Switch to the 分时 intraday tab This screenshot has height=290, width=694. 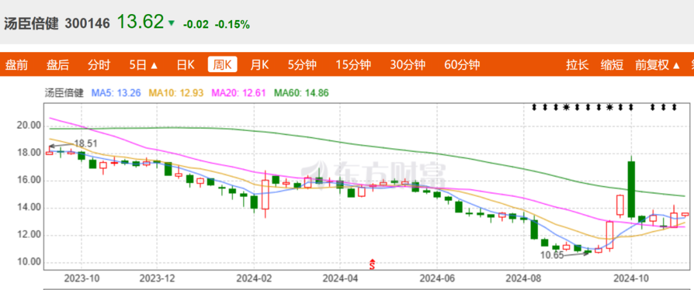pyautogui.click(x=99, y=64)
